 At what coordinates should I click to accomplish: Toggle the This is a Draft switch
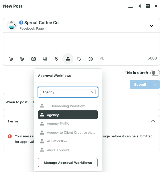tap(155, 73)
